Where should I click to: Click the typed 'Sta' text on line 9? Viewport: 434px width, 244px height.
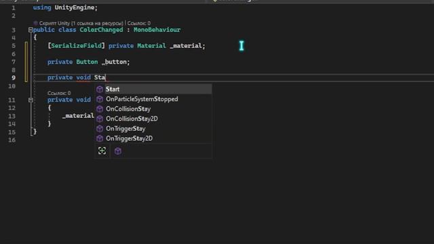pyautogui.click(x=100, y=77)
